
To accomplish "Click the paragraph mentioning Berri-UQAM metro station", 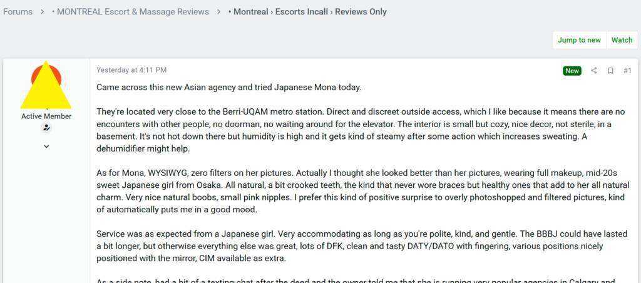I will [360, 130].
